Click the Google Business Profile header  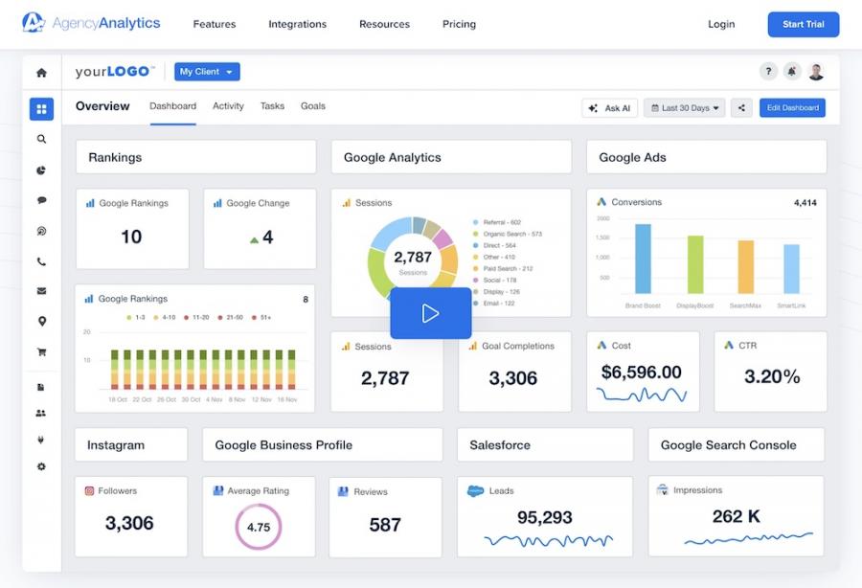point(322,445)
